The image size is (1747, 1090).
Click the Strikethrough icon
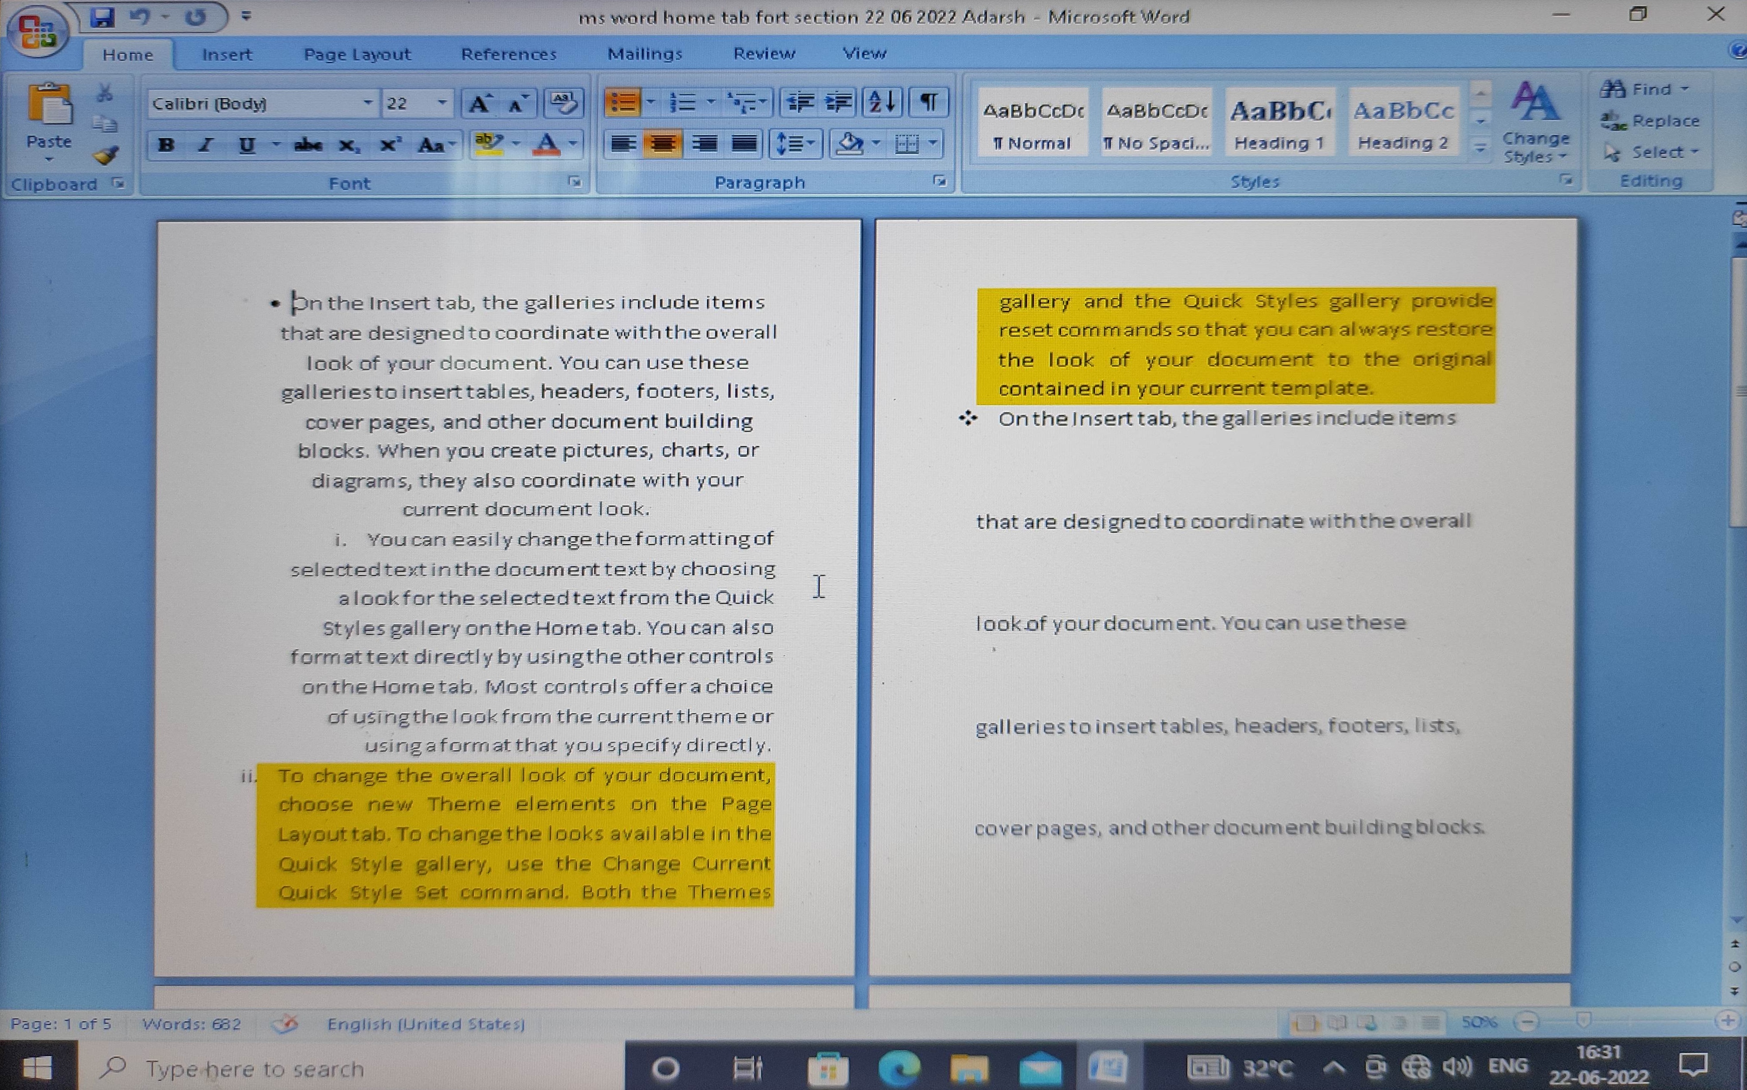point(308,145)
